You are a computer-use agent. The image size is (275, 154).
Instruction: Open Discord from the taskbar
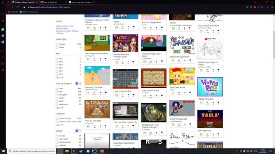coord(88,151)
